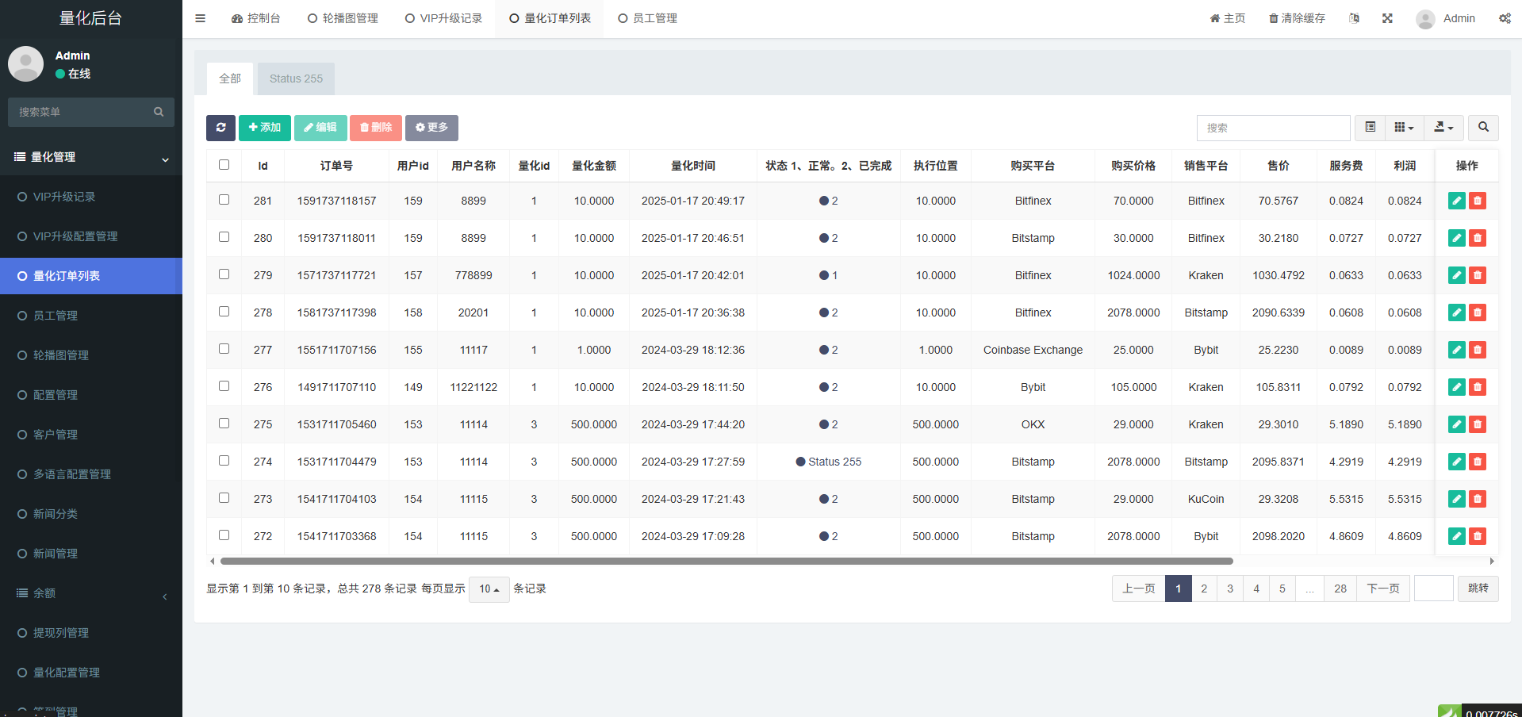Toggle the select-all checkbox in table header
Viewport: 1522px width, 717px height.
coord(224,165)
